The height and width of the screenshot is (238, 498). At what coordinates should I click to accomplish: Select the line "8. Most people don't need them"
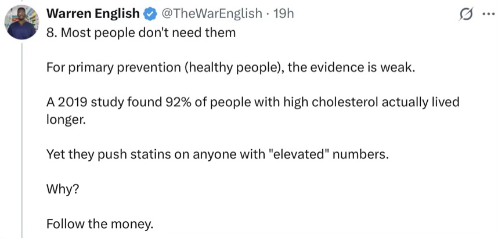click(x=141, y=33)
